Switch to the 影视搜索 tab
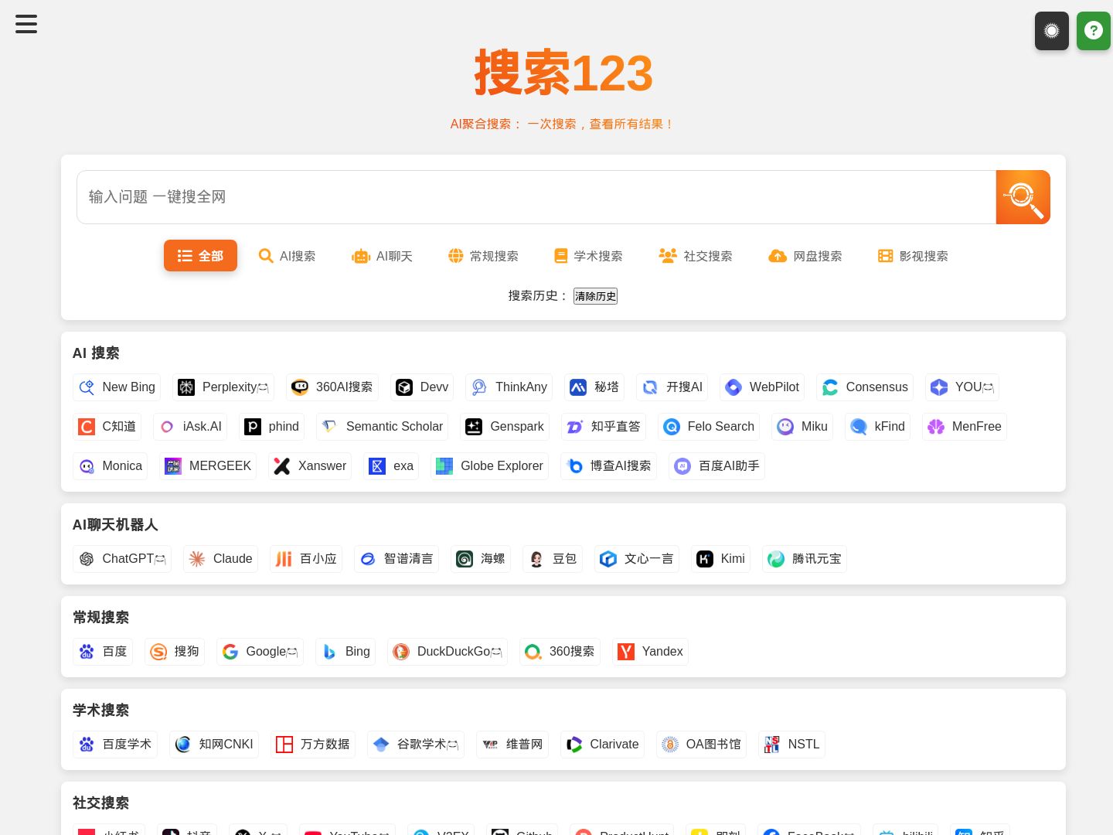Viewport: 1113px width, 835px height. point(913,256)
